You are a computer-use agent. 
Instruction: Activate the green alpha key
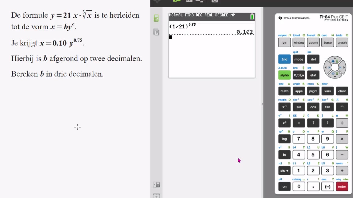pyautogui.click(x=284, y=75)
